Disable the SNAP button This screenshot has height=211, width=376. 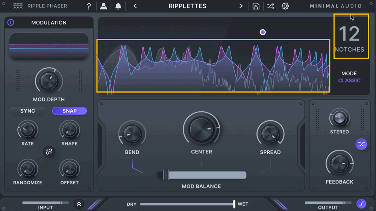coord(70,111)
